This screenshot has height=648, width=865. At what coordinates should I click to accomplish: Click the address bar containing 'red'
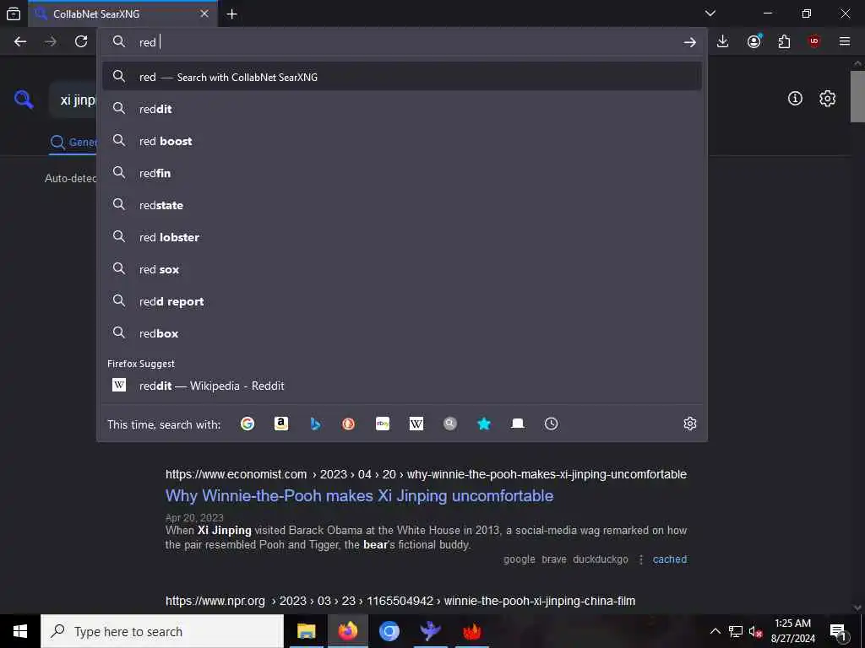pyautogui.click(x=401, y=42)
